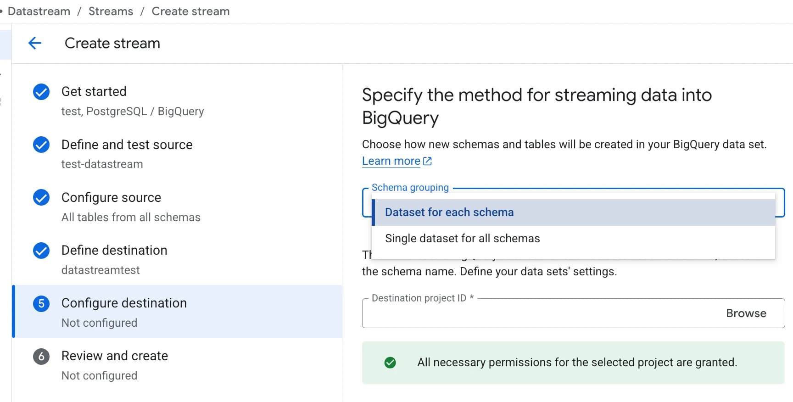Click the step 6 Review and create circle icon
Screen dimensions: 793x402
[41, 356]
